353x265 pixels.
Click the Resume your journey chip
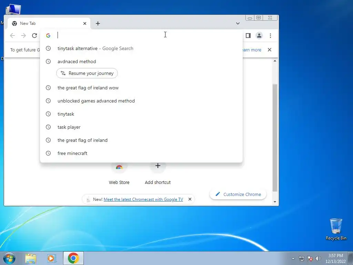point(87,73)
